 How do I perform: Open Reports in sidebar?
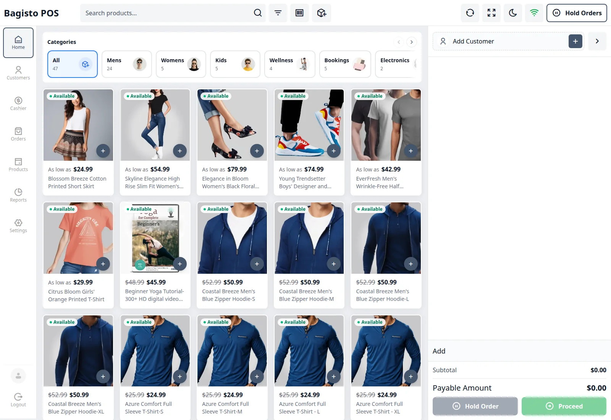(18, 195)
